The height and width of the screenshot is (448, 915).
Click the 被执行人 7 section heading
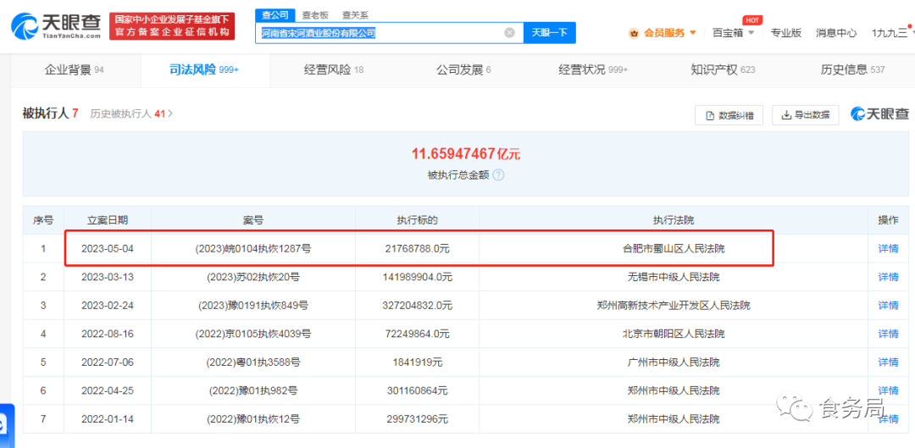[x=50, y=113]
